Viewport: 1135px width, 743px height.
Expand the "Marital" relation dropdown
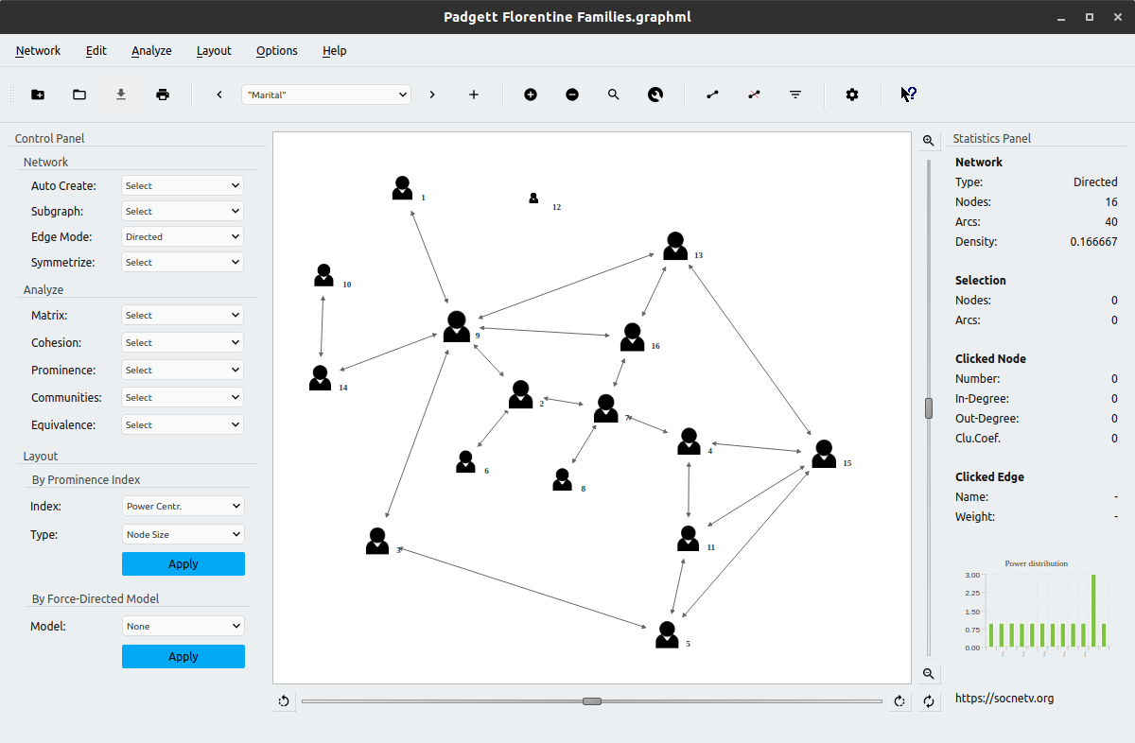[x=326, y=95]
